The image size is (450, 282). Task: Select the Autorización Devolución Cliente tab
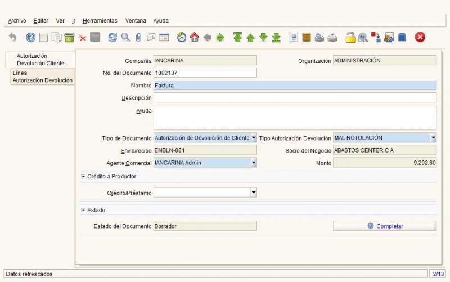point(40,60)
